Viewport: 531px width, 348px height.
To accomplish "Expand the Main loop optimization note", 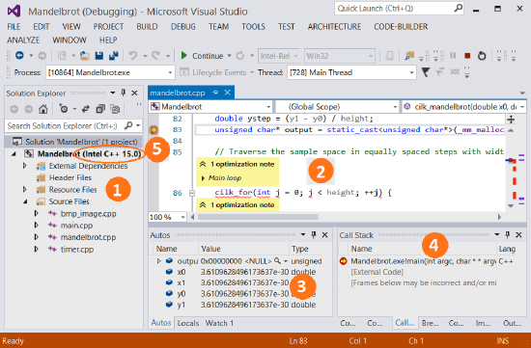I will (x=203, y=178).
